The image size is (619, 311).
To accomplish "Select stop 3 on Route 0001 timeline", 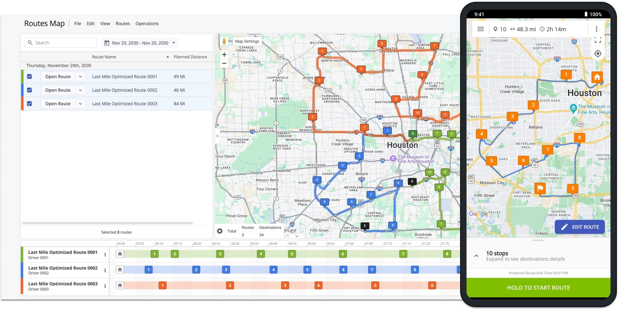I will (220, 254).
